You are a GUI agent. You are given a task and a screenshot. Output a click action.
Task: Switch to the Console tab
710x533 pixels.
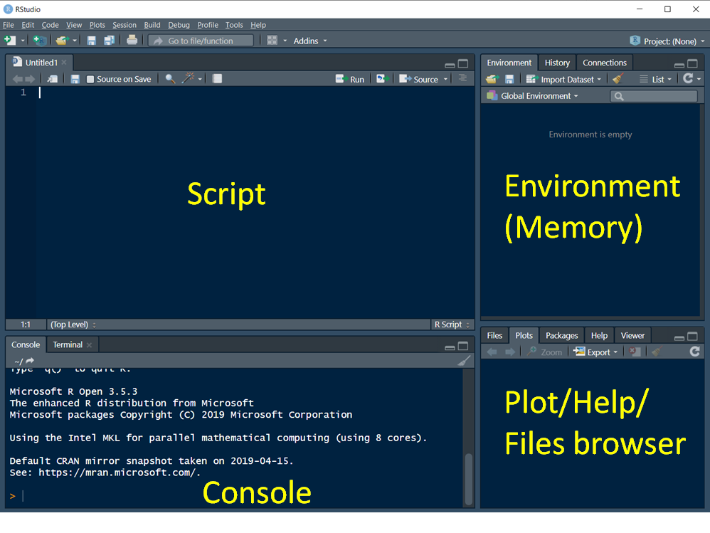coord(26,344)
